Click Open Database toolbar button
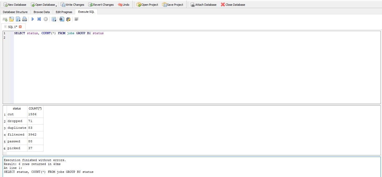382x177 pixels. (43, 4)
